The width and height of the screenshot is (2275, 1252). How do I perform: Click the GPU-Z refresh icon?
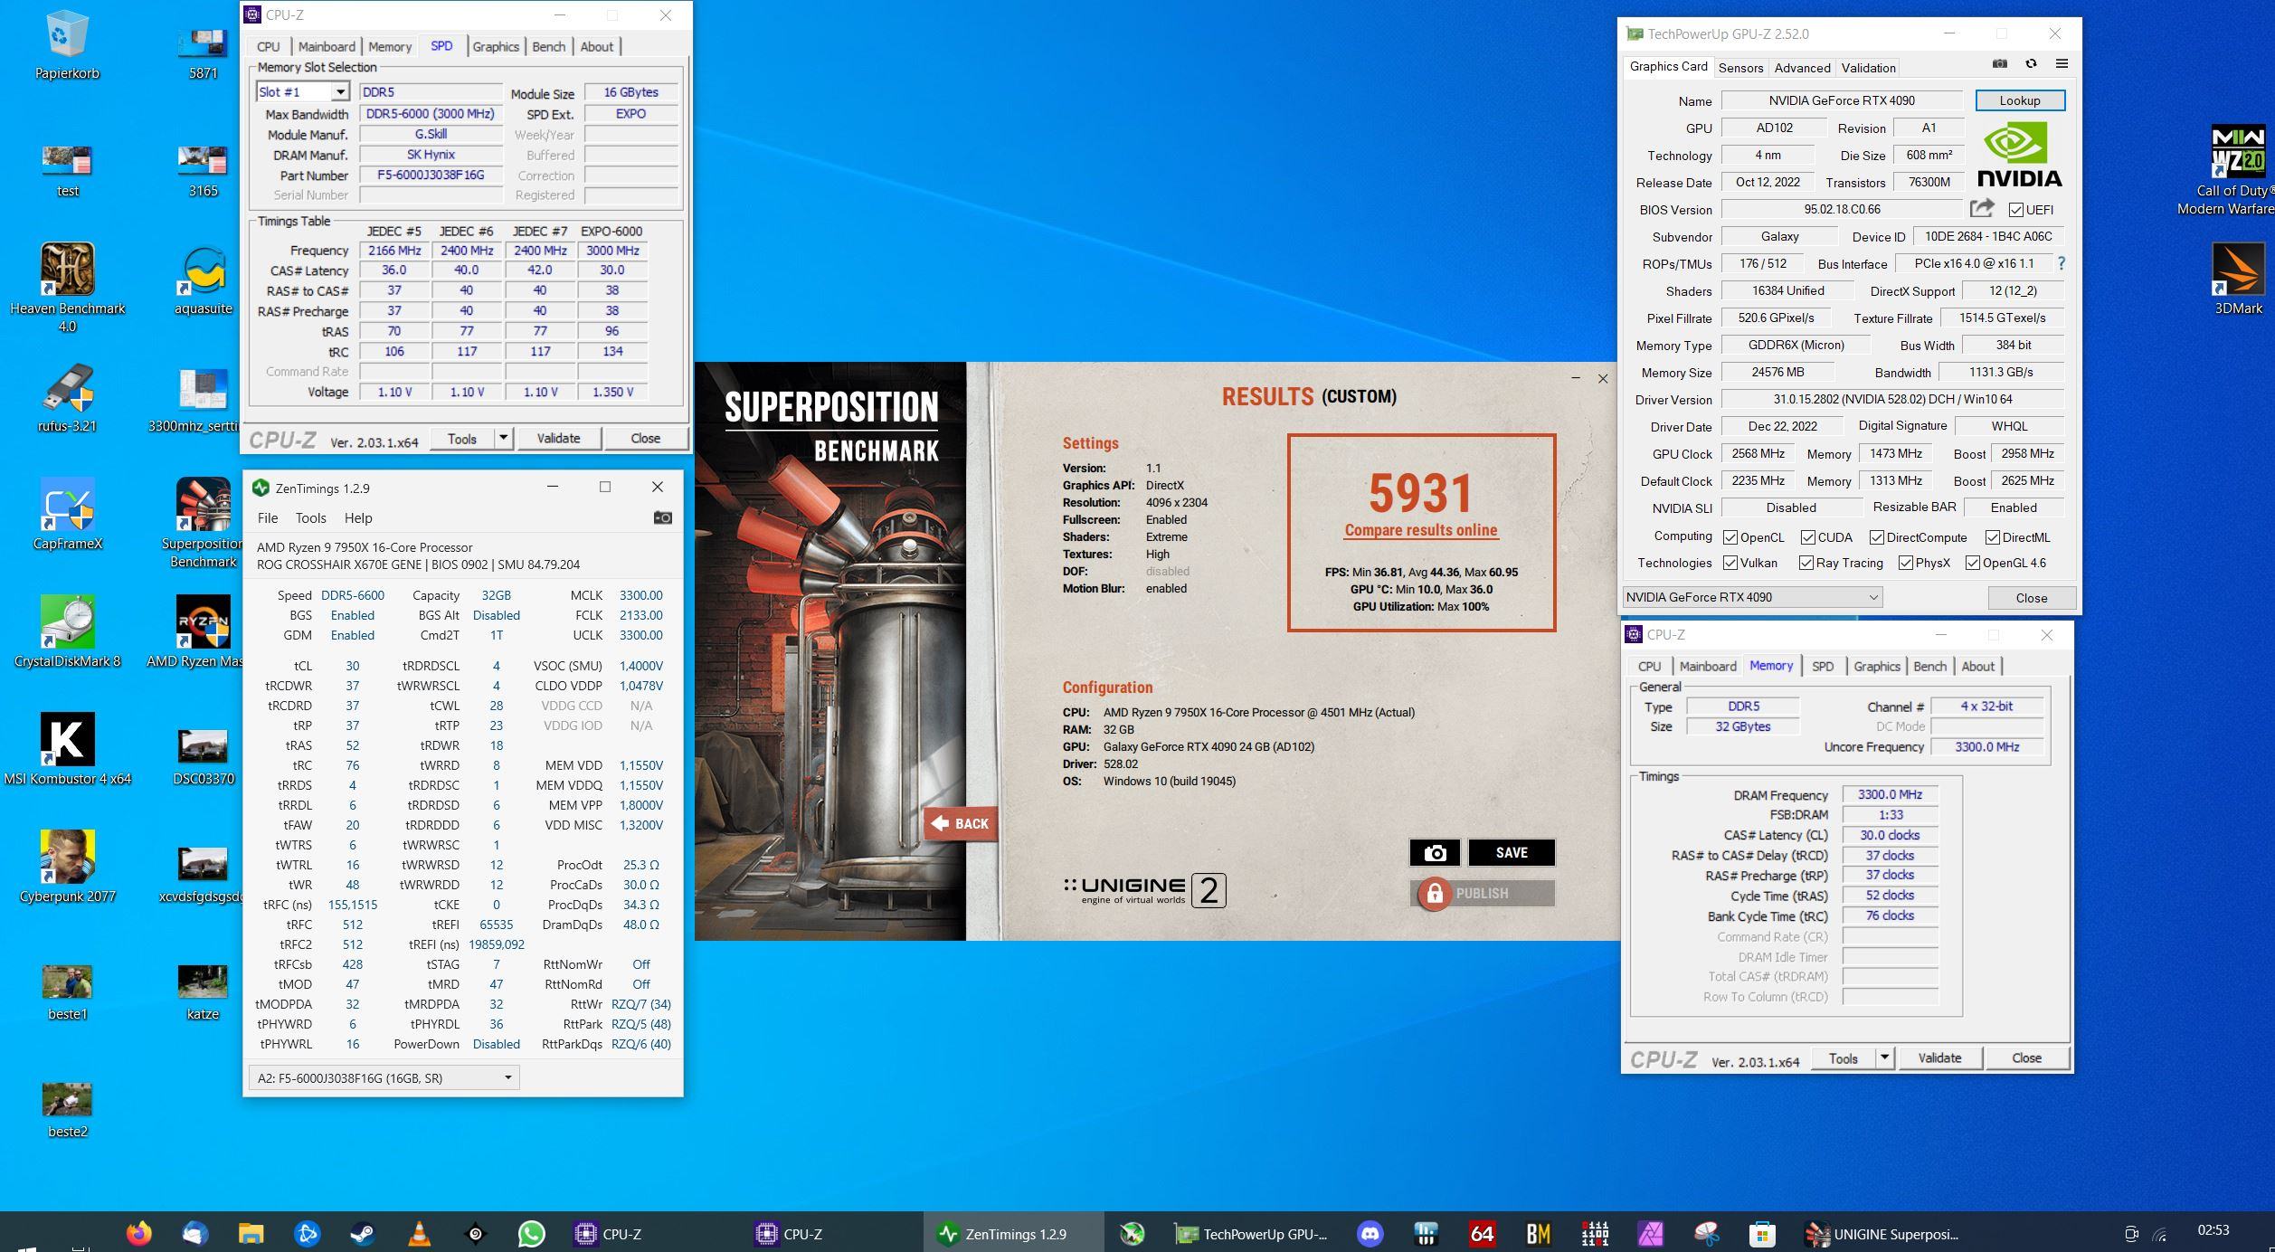point(2031,63)
